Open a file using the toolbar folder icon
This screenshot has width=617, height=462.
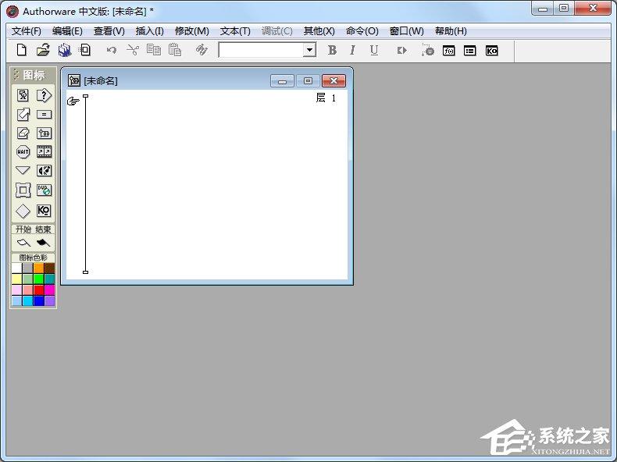43,50
